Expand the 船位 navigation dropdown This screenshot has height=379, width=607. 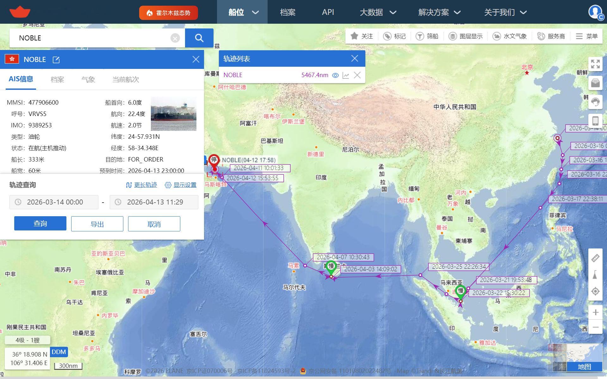[x=242, y=12]
